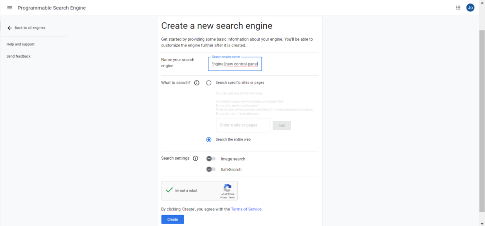Open the hamburger main menu
The image size is (485, 226).
click(9, 8)
